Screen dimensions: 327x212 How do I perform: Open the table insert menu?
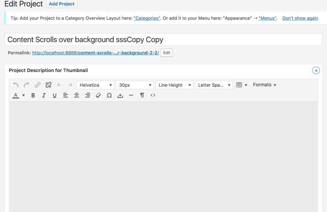[241, 85]
